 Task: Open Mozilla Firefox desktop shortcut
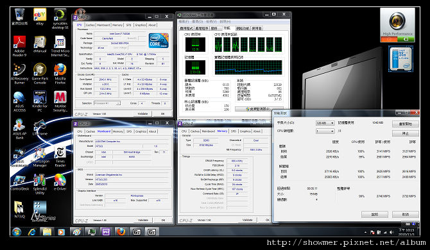click(60, 73)
